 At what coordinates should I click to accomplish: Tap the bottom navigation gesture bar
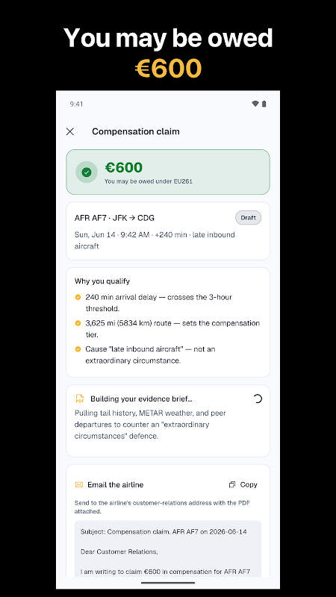168,583
